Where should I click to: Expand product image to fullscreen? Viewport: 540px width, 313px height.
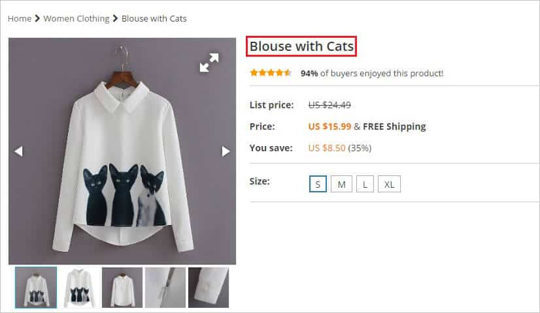[209, 63]
